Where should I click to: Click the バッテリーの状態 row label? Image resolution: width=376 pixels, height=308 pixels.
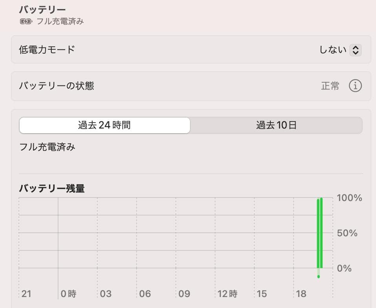[57, 86]
